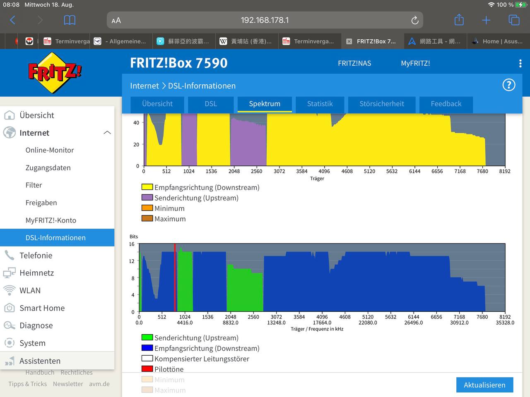Open the help question mark icon
530x397 pixels.
(x=509, y=85)
